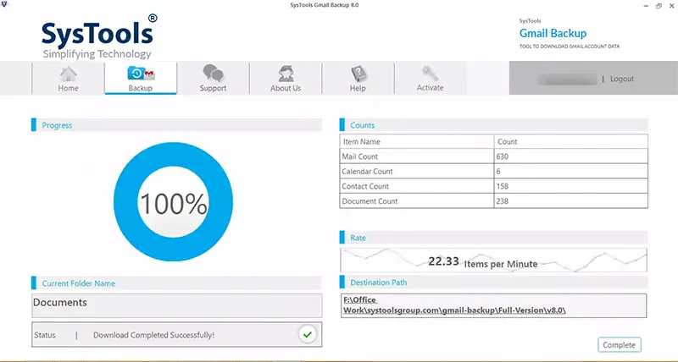Select the Document Count row label
The width and height of the screenshot is (678, 362).
pos(370,201)
